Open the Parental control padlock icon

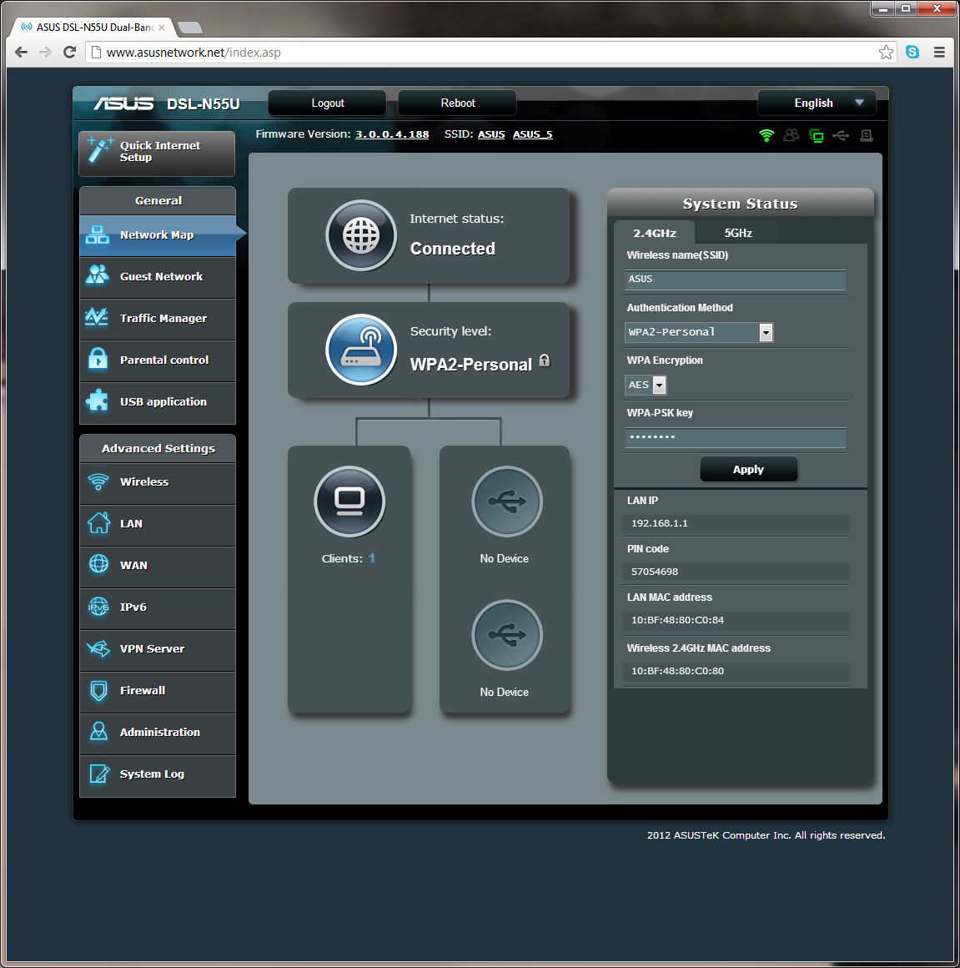98,360
